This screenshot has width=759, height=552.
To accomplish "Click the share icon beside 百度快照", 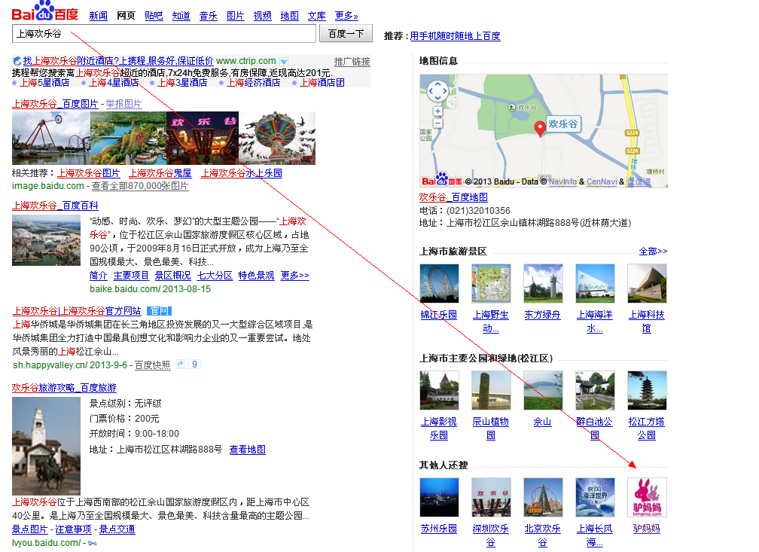I will point(181,364).
